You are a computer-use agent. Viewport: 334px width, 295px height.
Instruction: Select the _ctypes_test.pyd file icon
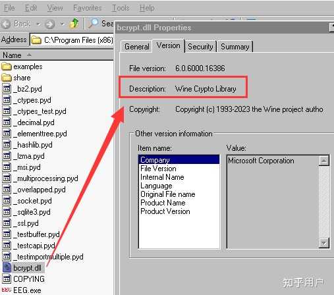(7, 111)
